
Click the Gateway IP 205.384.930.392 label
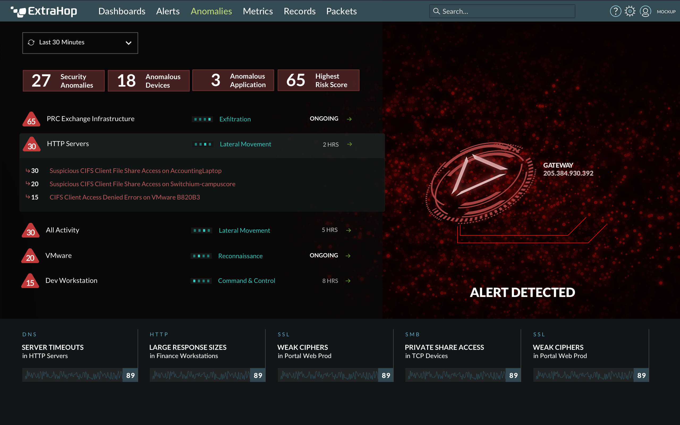click(568, 173)
